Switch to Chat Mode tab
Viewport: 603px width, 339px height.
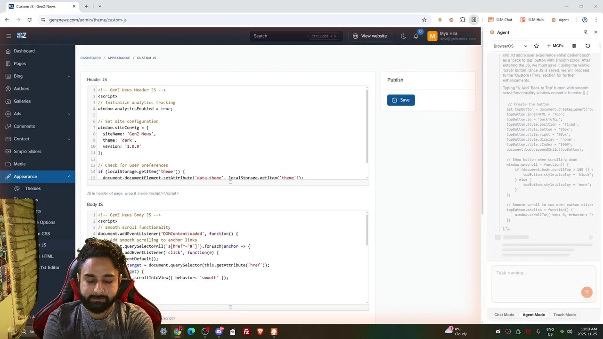coord(504,315)
